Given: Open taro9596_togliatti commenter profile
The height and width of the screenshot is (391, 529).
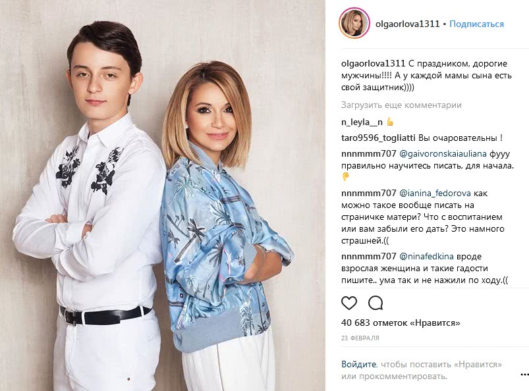Looking at the screenshot, I should [x=378, y=138].
